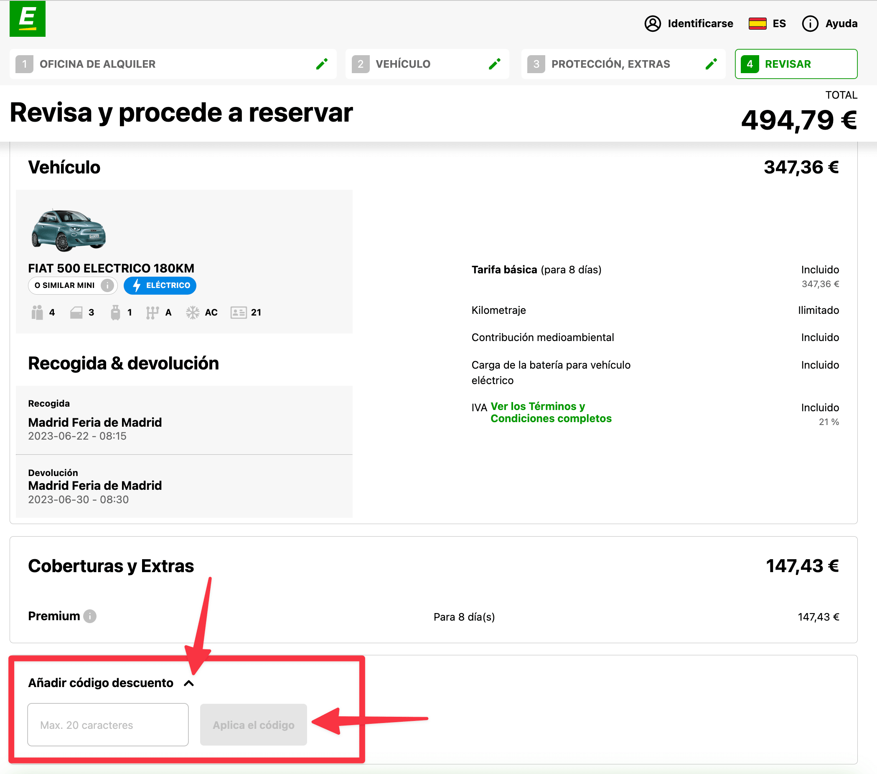Expand the passenger capacity icon details
The image size is (877, 774).
[38, 312]
